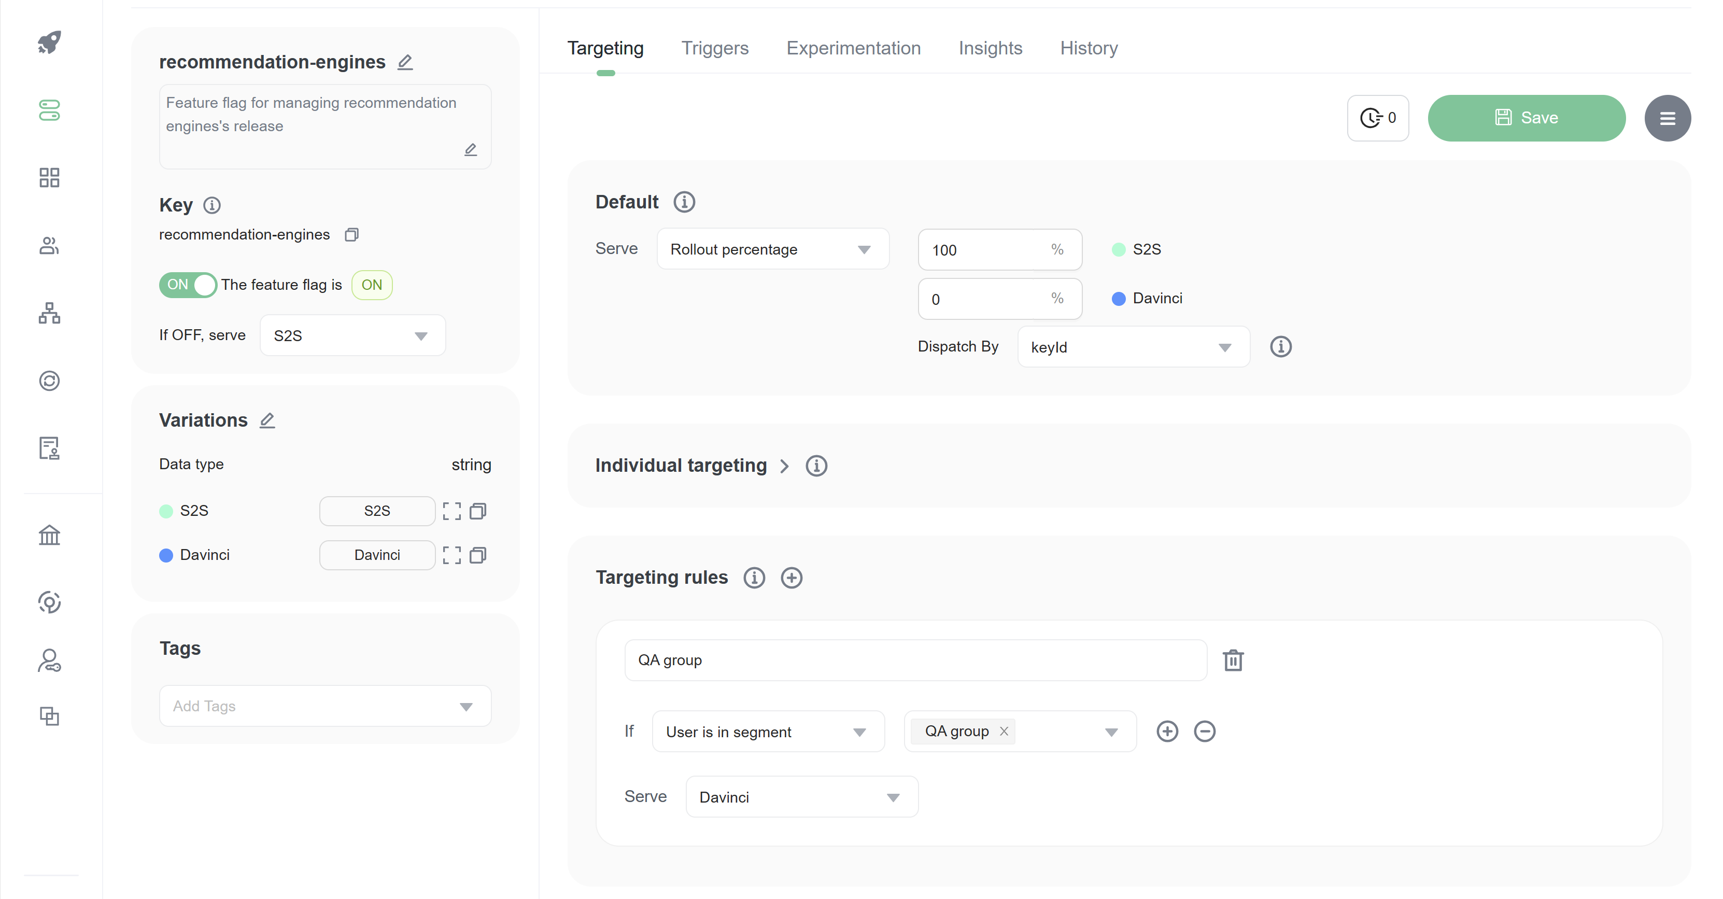This screenshot has height=899, width=1723.
Task: Click the Default blue Davinci dot
Action: (1119, 298)
